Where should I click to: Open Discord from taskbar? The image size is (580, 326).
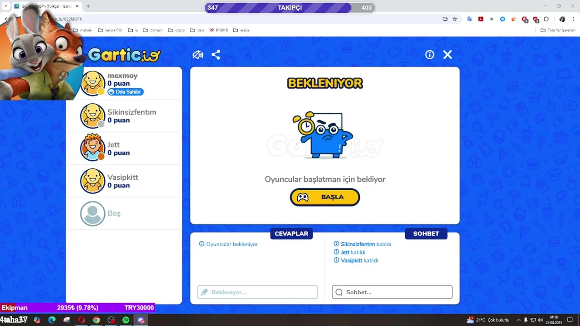[141, 320]
